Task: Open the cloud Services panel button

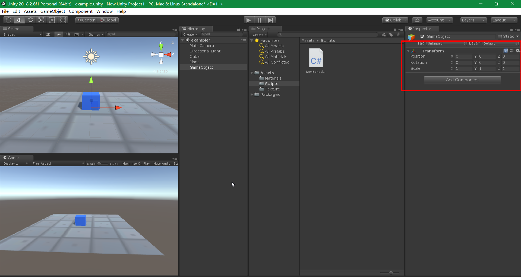Action: 417,20
